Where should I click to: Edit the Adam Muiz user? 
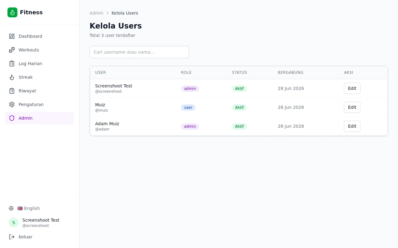tap(352, 126)
